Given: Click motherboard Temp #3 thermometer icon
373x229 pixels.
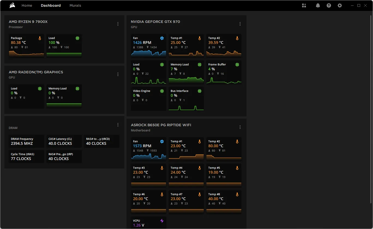Looking at the screenshot, I should click(162, 168).
